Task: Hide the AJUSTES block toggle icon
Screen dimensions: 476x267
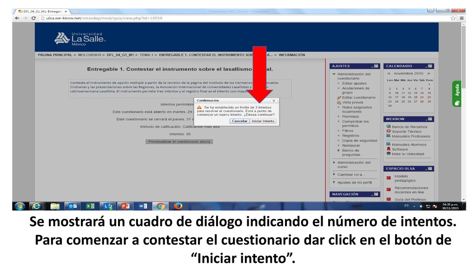Action: pos(372,66)
